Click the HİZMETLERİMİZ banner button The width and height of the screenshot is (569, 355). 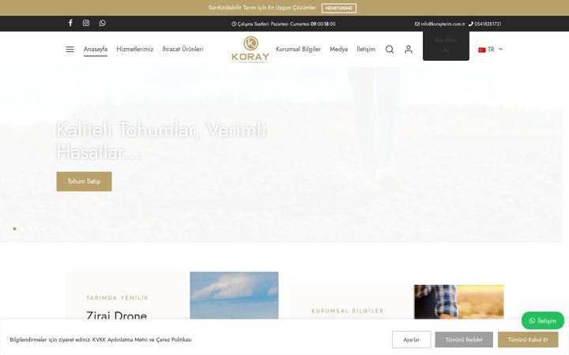[339, 8]
